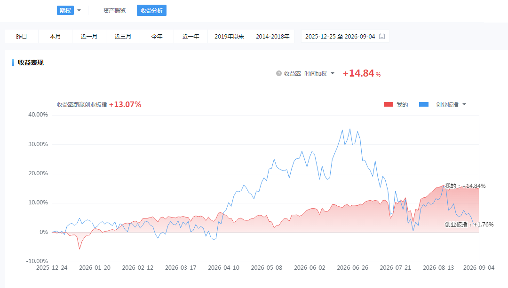The height and width of the screenshot is (288, 508).
Task: Expand the 期权 account type dropdown arrow
Action: [x=79, y=10]
